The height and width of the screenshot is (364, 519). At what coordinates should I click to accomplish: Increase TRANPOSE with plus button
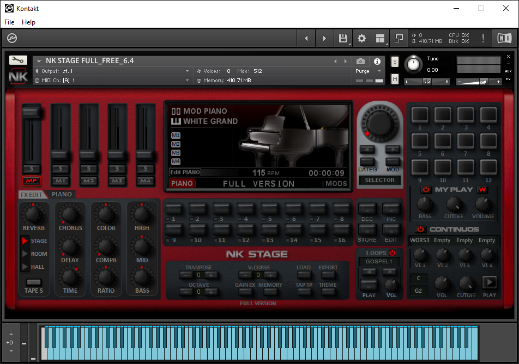coord(211,275)
